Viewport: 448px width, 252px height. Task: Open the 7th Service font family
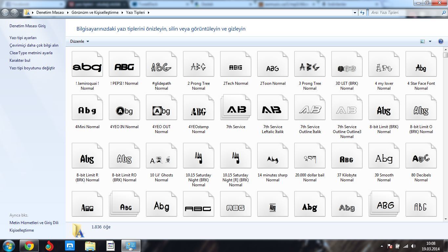click(236, 109)
